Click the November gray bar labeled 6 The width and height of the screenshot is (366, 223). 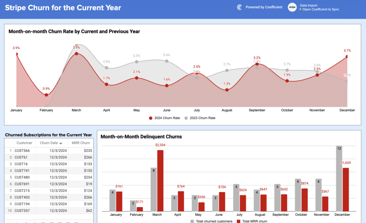pos(318,195)
